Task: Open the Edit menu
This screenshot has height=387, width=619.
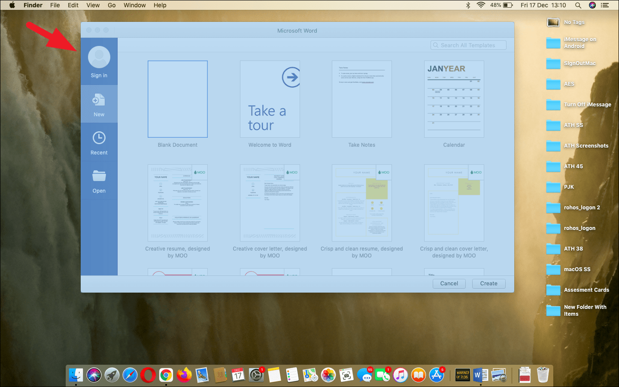Action: point(73,5)
